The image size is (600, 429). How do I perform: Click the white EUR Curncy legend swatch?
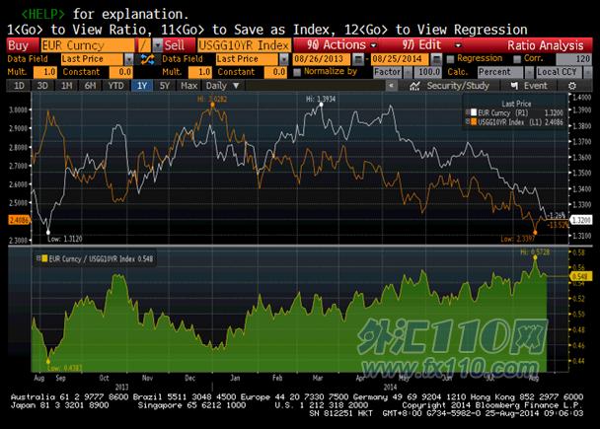click(x=474, y=112)
